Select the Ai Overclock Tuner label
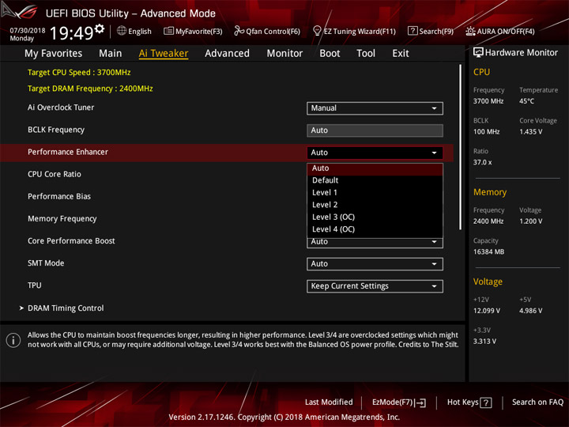The image size is (569, 427). (x=61, y=108)
